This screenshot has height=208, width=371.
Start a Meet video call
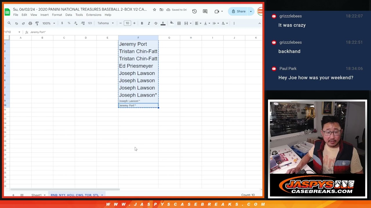(217, 11)
